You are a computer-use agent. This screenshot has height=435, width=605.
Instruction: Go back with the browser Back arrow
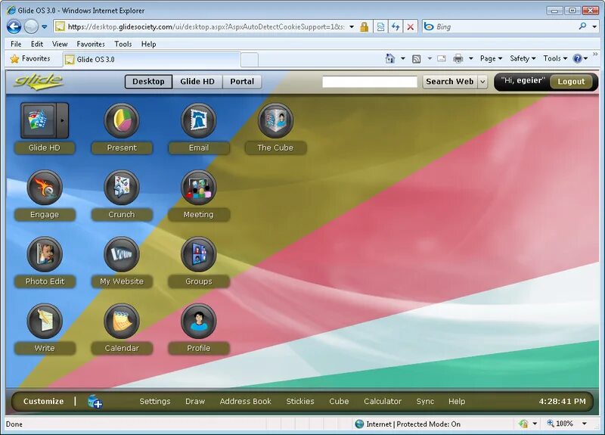pyautogui.click(x=14, y=26)
